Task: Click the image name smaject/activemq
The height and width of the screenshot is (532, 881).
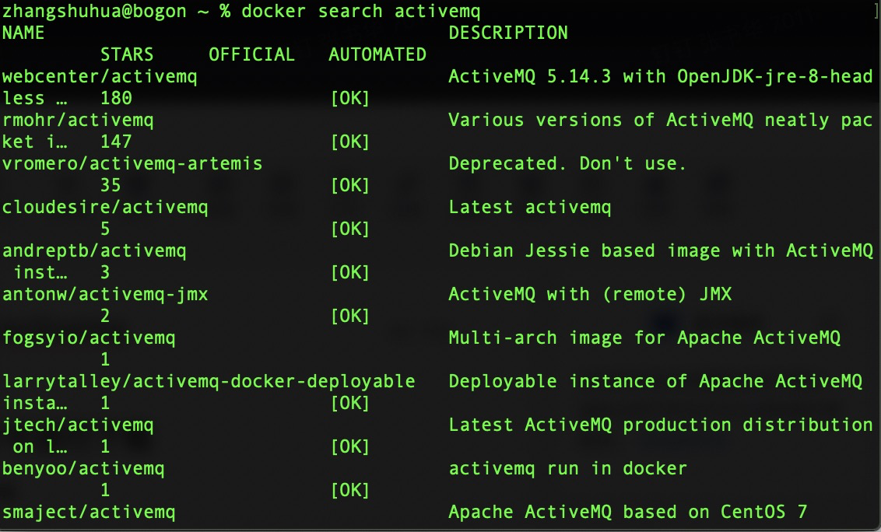Action: click(89, 513)
